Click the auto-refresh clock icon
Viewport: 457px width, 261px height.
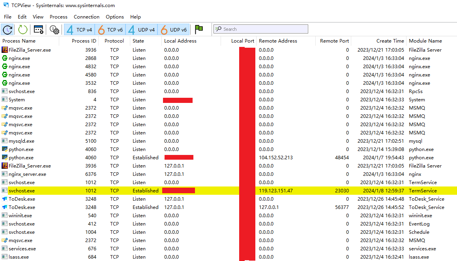tap(7, 30)
